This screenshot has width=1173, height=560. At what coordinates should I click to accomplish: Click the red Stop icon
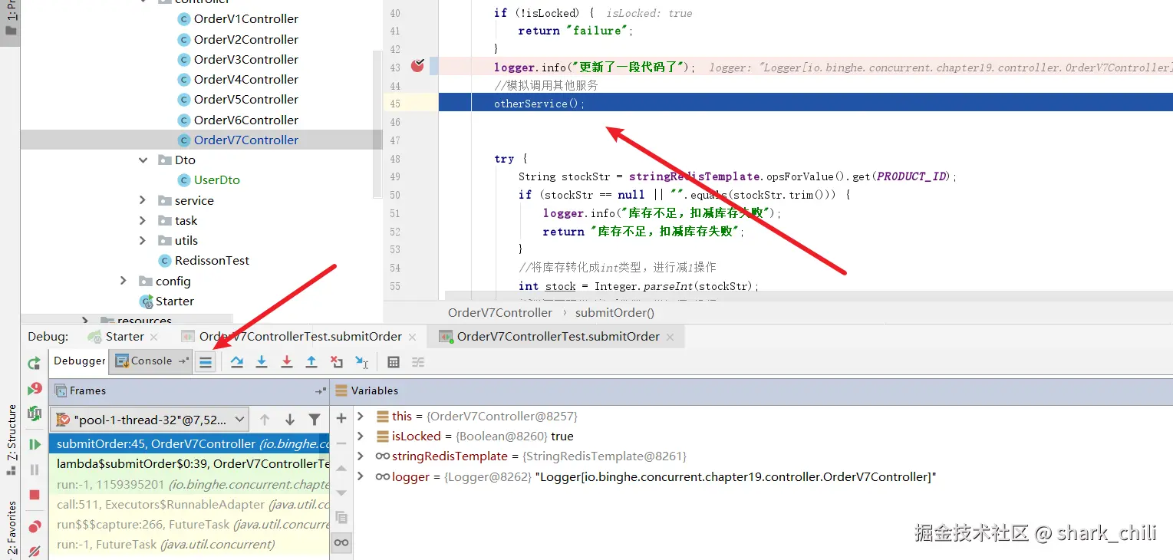click(x=35, y=495)
